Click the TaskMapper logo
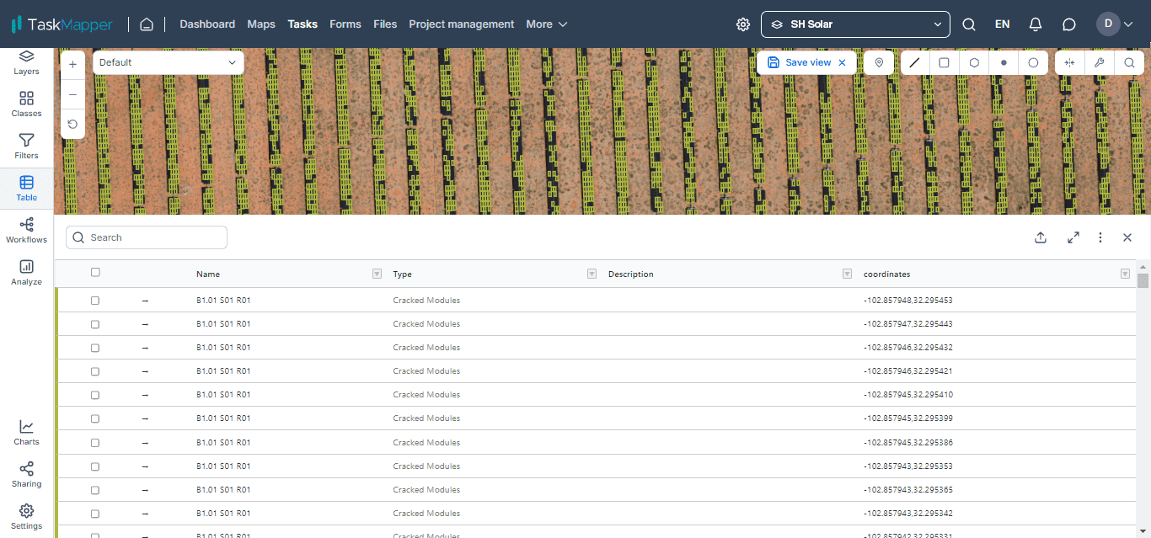Viewport: 1151px width, 538px height. (x=62, y=24)
